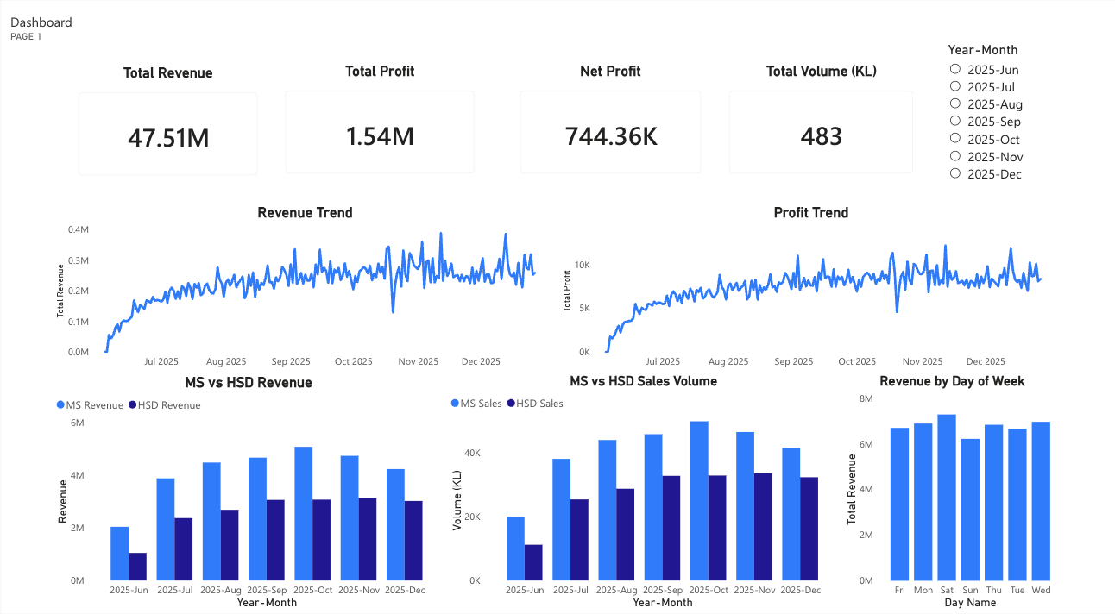Click the Total Volume card value 483
The image size is (1115, 614).
(x=821, y=135)
